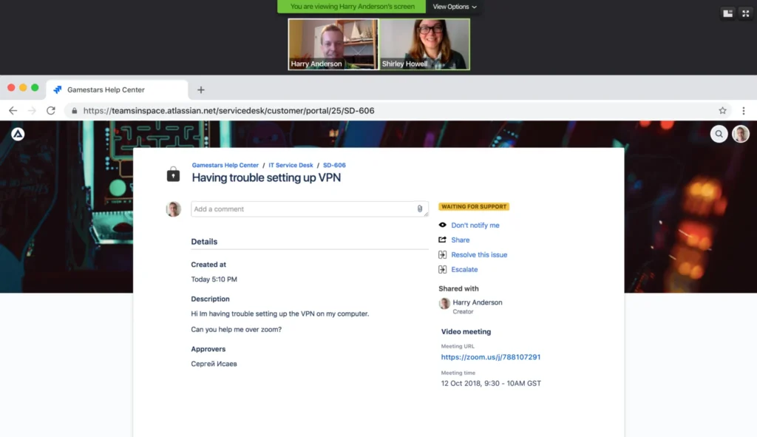Open the Zoom meeting URL link

click(491, 357)
